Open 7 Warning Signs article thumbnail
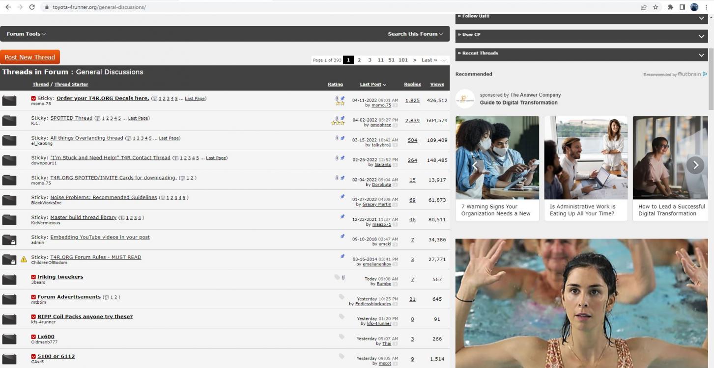Screen dimensions: 714x368 [497, 158]
